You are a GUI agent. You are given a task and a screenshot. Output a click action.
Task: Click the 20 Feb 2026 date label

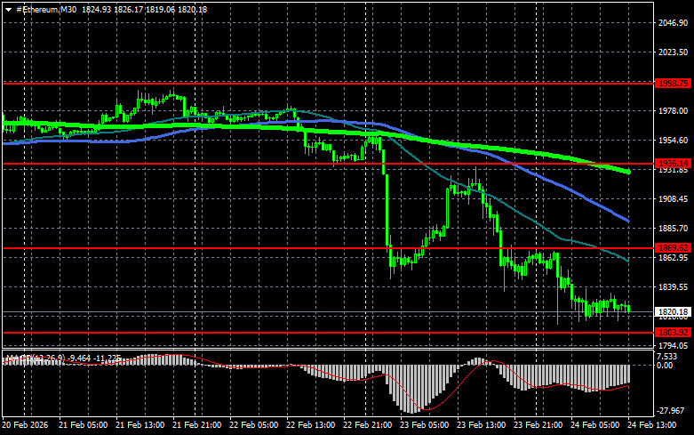pyautogui.click(x=26, y=425)
